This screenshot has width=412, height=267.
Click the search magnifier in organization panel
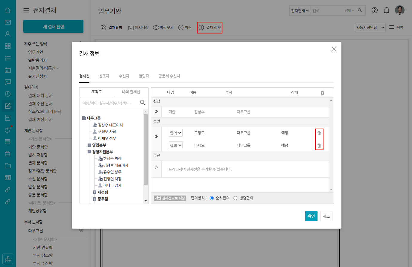coord(142,103)
